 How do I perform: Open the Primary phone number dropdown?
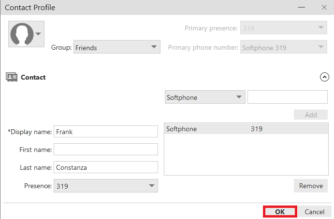click(x=284, y=47)
